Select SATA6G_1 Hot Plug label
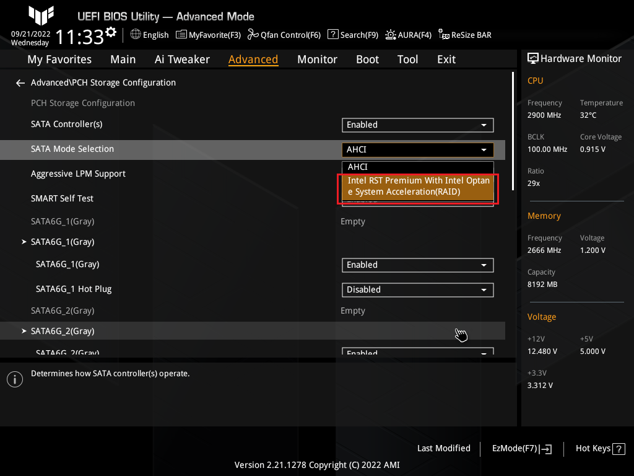 74,289
